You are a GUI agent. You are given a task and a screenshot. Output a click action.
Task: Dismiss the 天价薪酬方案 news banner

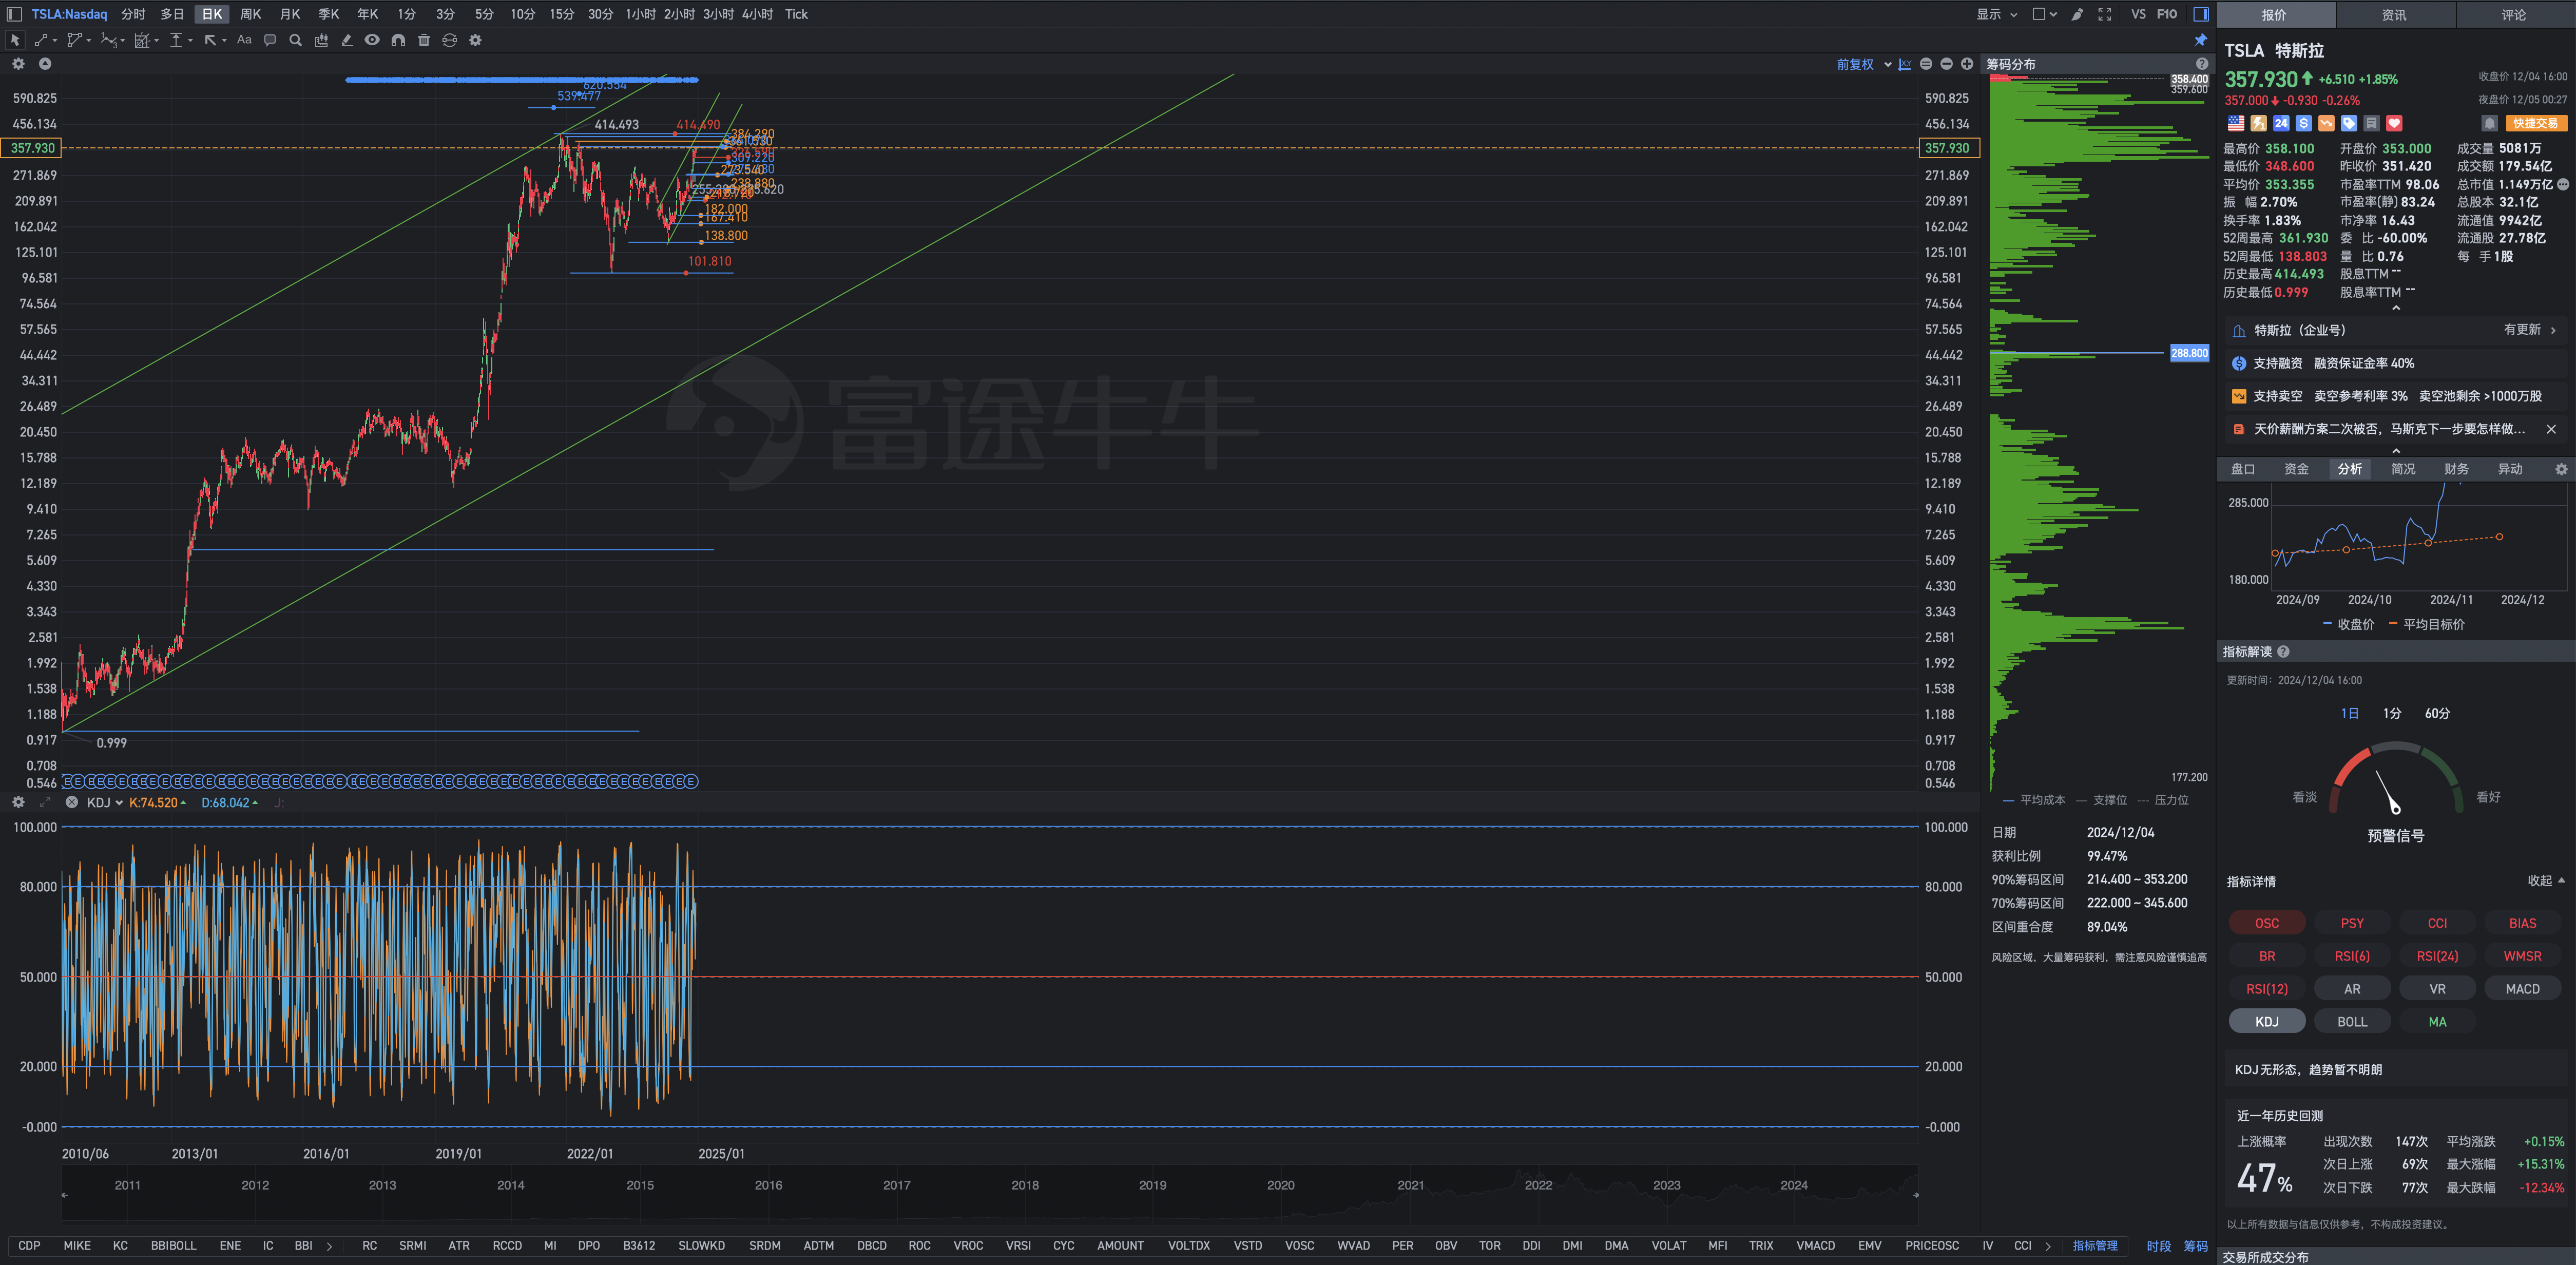(x=2551, y=429)
